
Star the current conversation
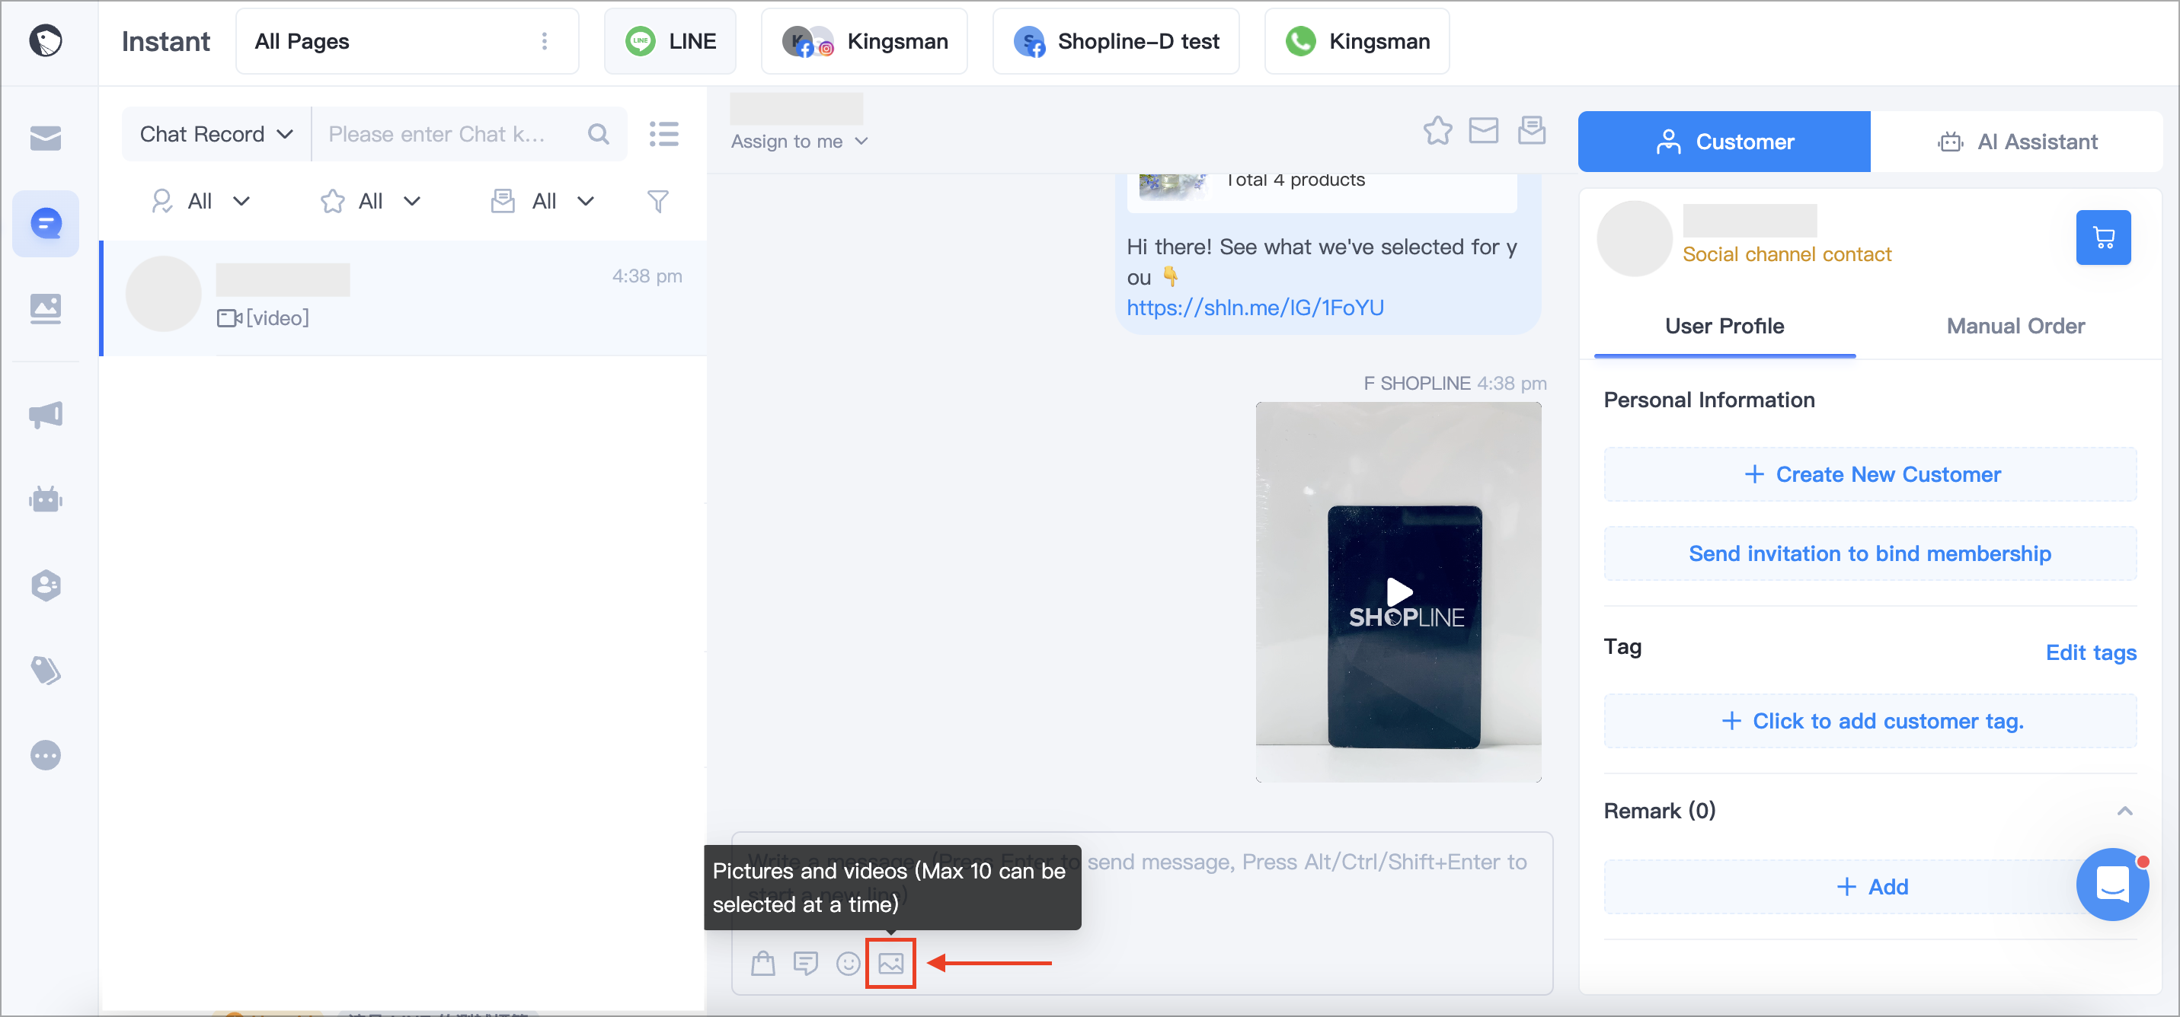[x=1437, y=131]
